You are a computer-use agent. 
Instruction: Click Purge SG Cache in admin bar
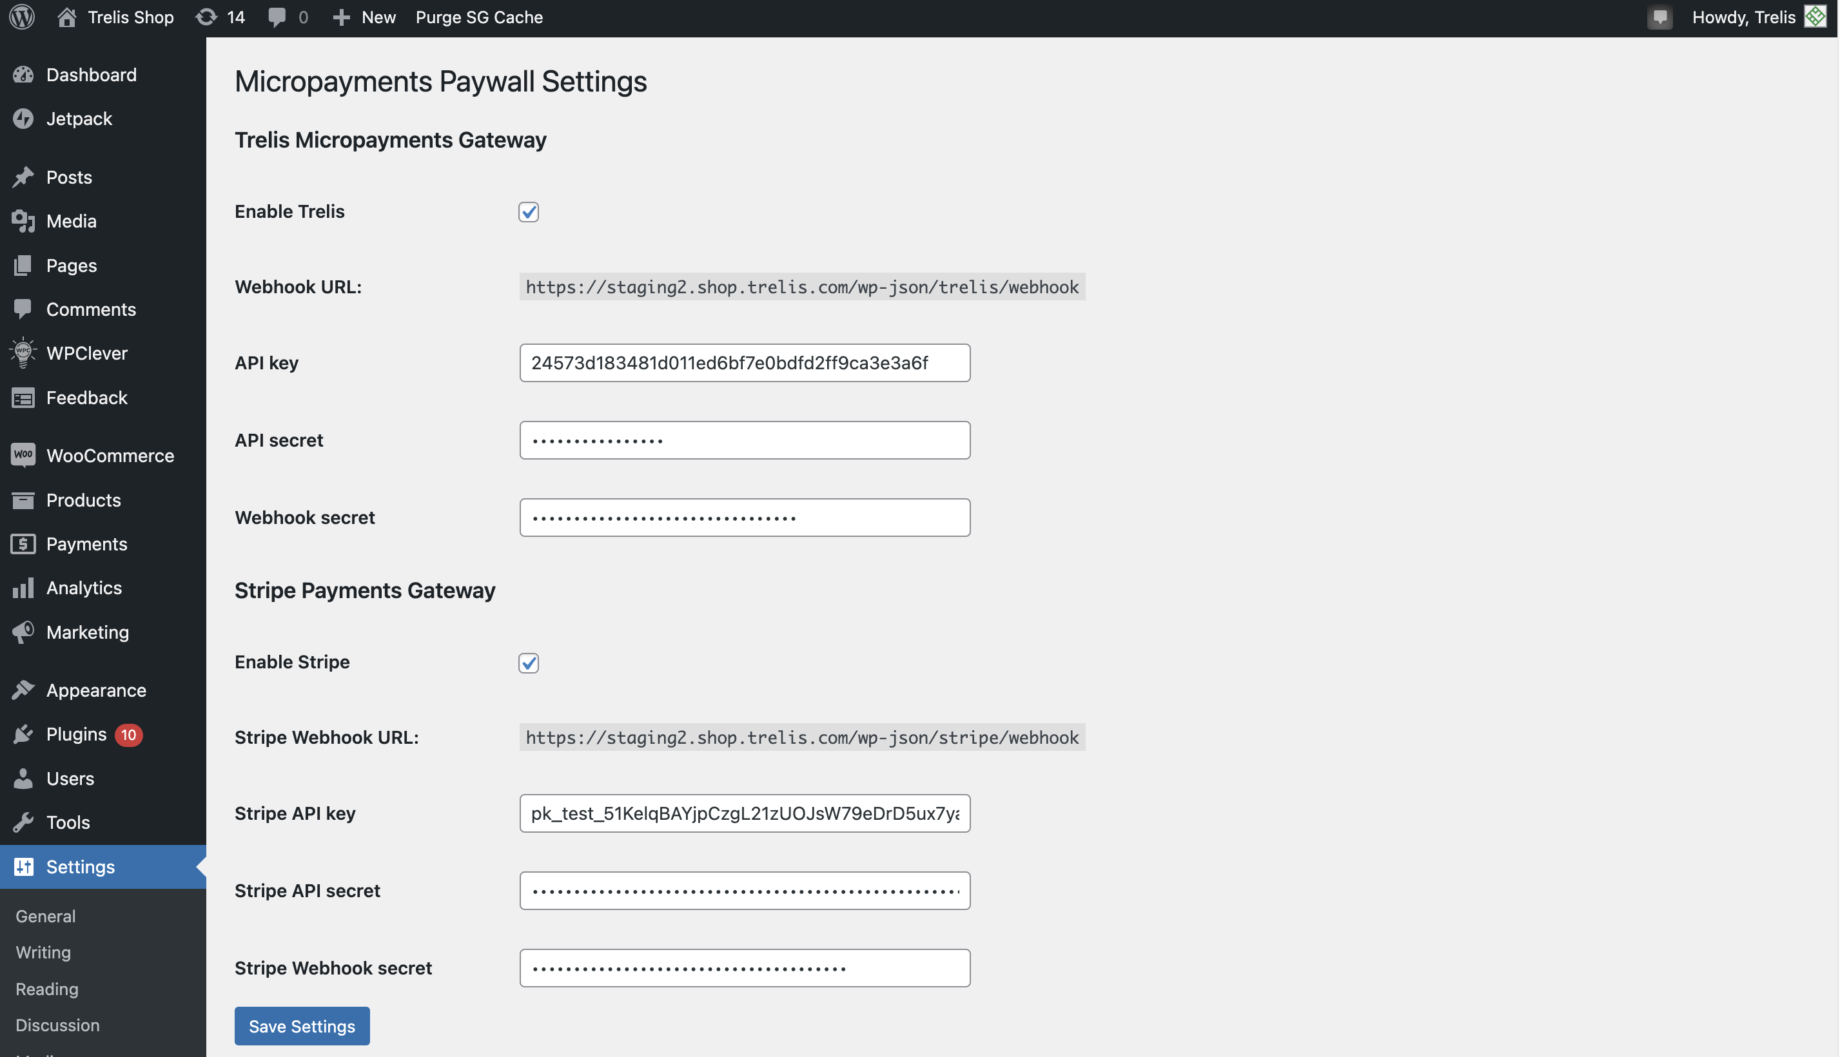click(x=479, y=17)
